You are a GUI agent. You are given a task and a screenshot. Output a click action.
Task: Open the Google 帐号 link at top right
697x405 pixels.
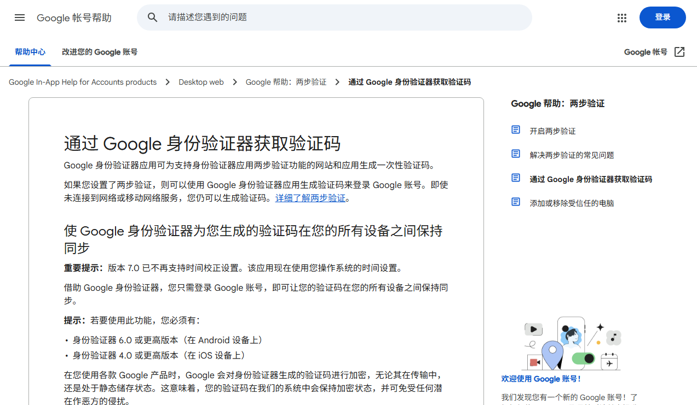point(646,52)
